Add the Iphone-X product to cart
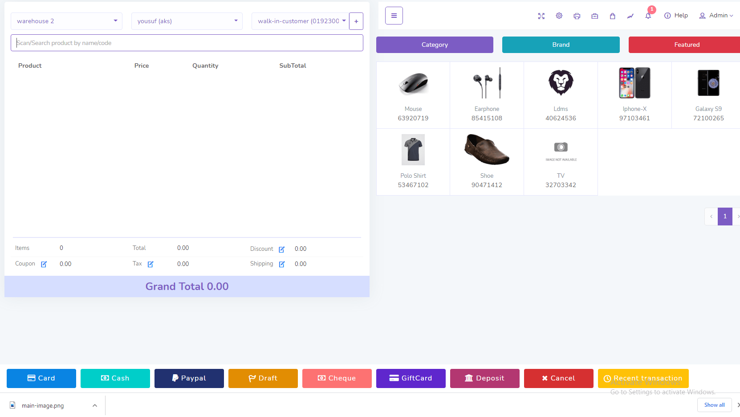 634,95
